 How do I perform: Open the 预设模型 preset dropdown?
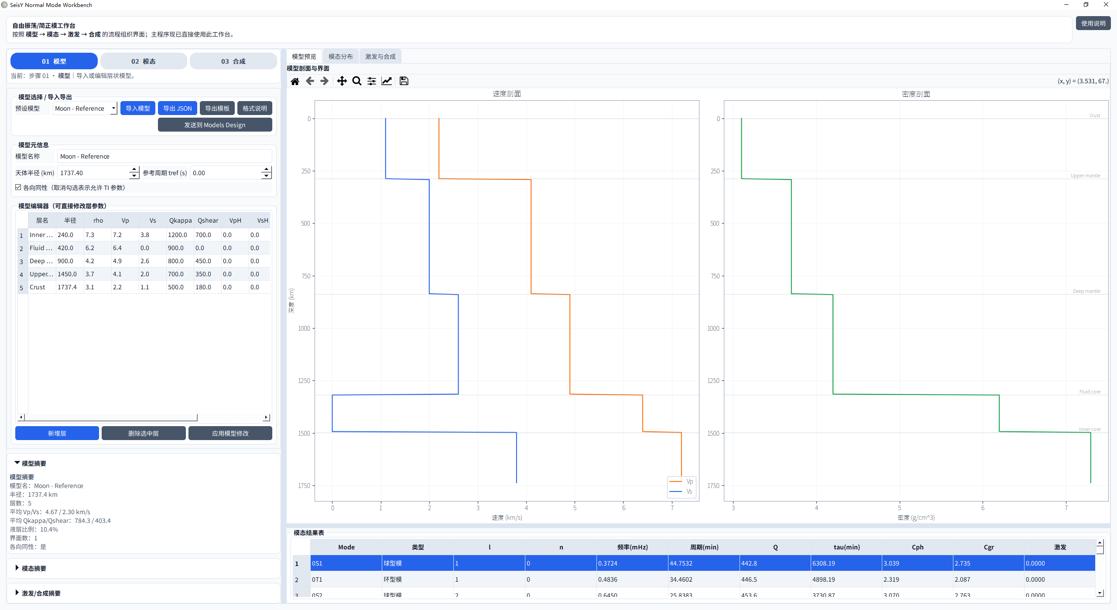tap(85, 108)
